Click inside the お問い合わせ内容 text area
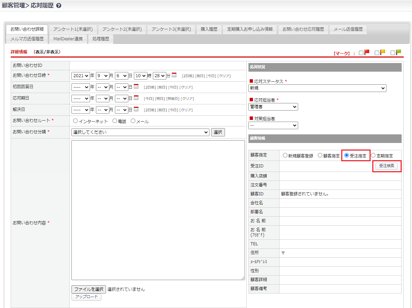 [x=158, y=210]
